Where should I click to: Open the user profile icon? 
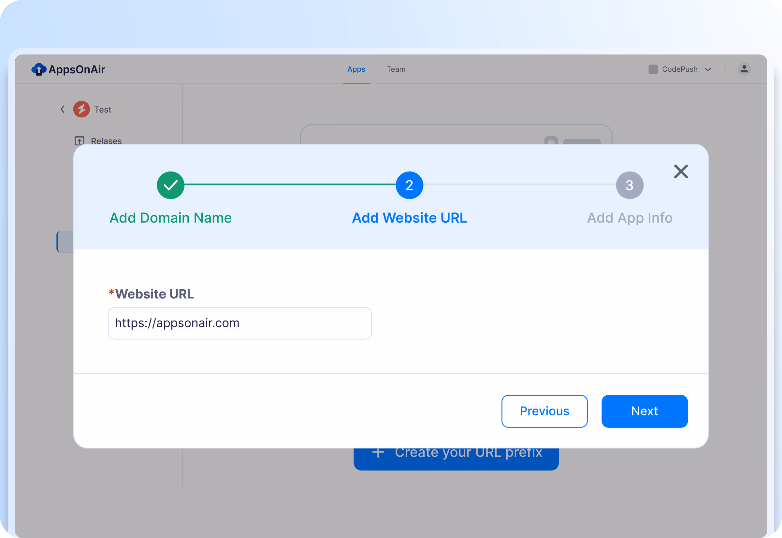[744, 69]
